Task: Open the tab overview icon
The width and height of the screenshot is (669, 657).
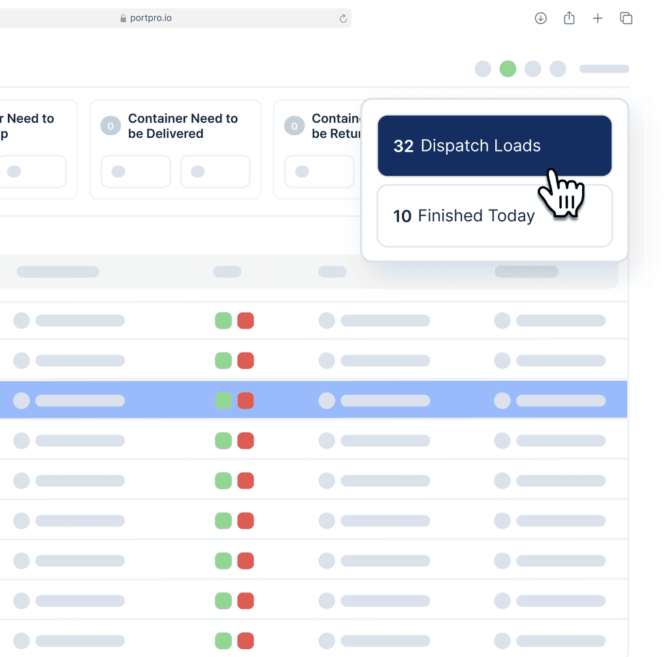Action: click(x=626, y=18)
